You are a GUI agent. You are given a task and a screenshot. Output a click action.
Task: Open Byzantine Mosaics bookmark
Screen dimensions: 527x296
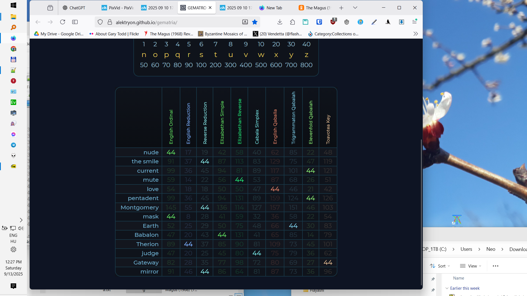223,34
